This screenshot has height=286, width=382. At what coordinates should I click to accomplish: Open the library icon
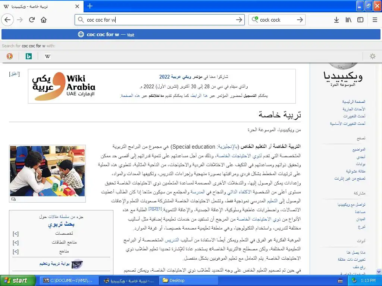tap(348, 20)
